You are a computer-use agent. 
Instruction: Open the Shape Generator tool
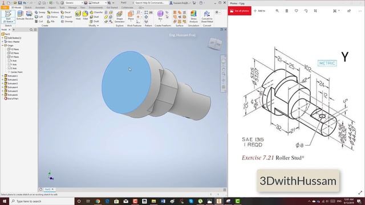tap(119, 17)
